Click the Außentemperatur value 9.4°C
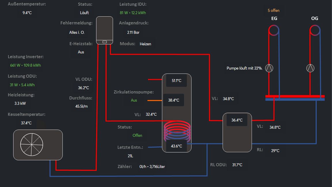332x187 pixels. pos(27,13)
